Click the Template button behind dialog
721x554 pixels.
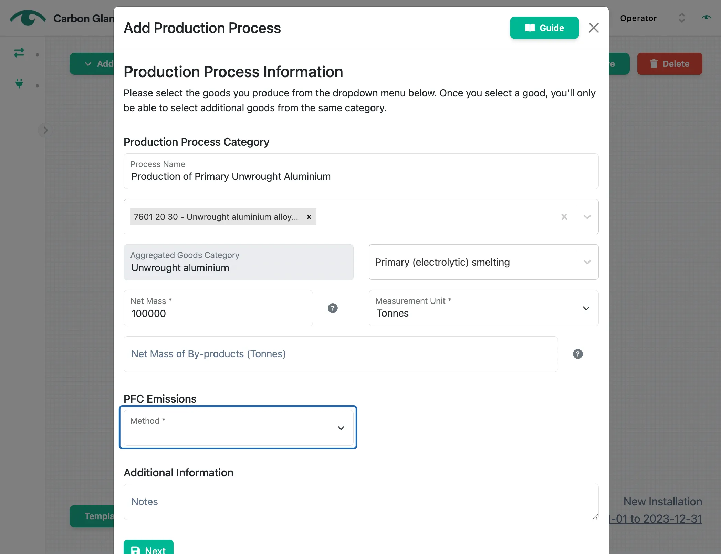92,516
